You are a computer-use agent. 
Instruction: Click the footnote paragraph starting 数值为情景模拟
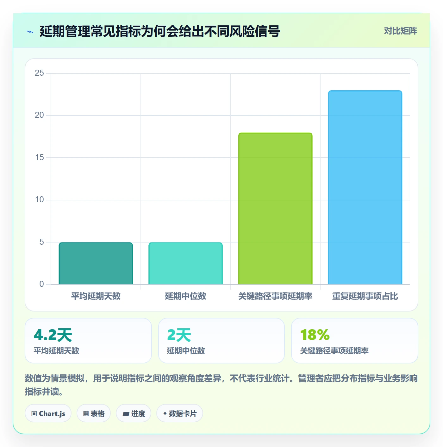(x=221, y=385)
